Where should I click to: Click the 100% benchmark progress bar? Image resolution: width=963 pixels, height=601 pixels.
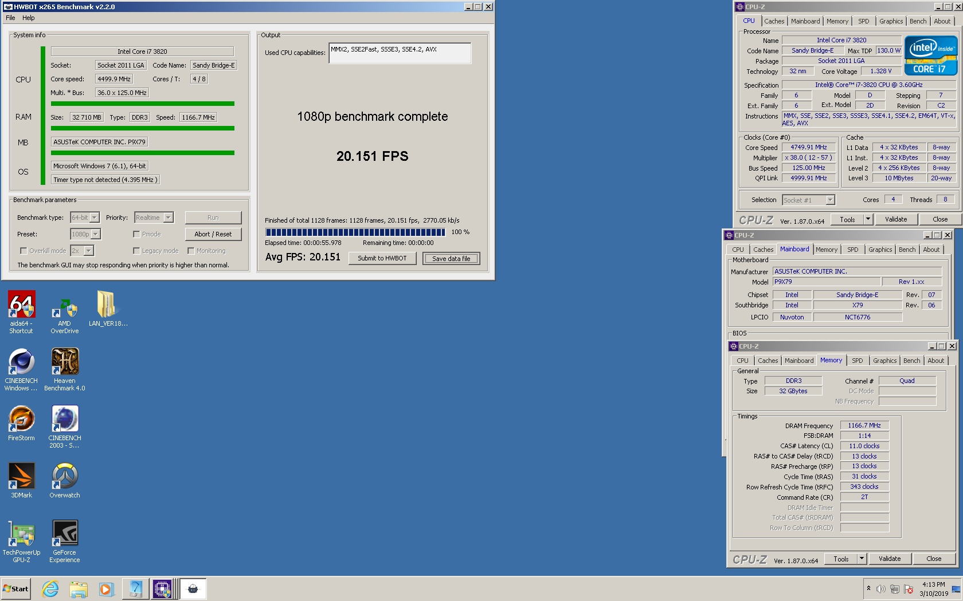[x=355, y=232]
